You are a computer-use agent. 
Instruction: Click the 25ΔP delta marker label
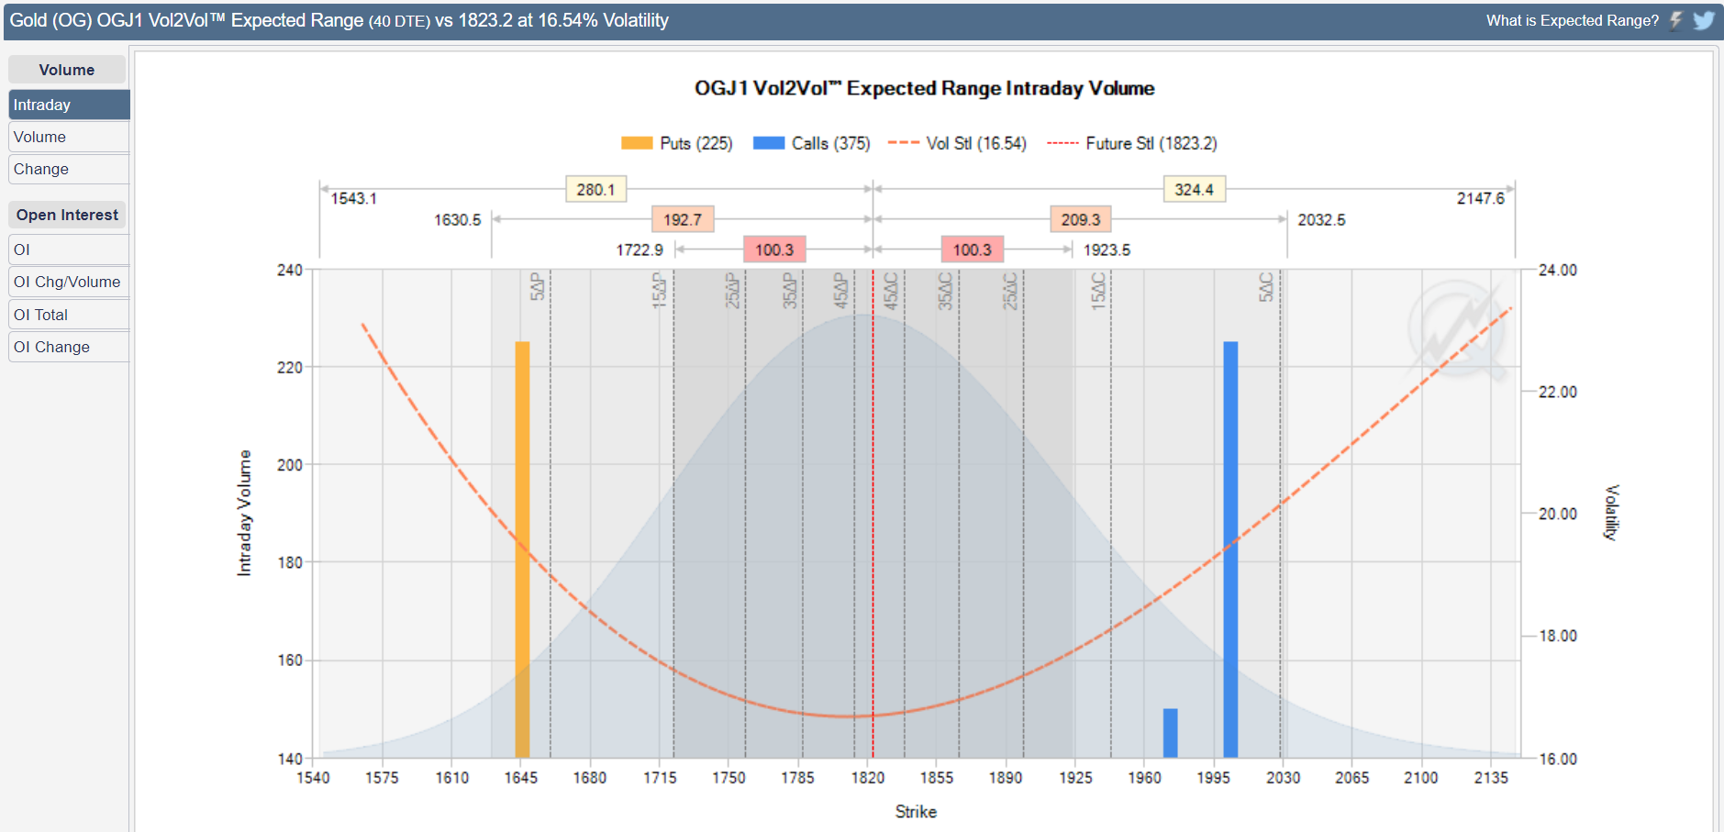tap(732, 291)
